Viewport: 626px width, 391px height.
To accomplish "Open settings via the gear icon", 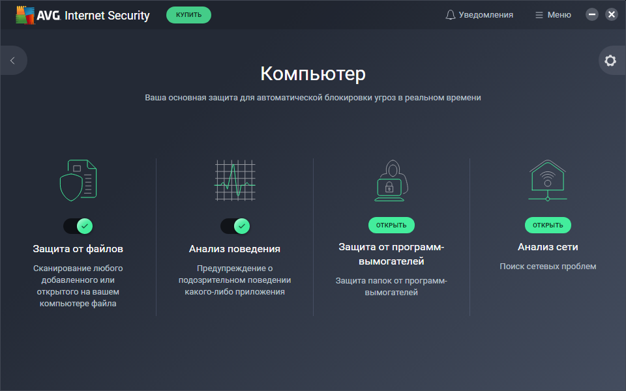I will pyautogui.click(x=610, y=61).
